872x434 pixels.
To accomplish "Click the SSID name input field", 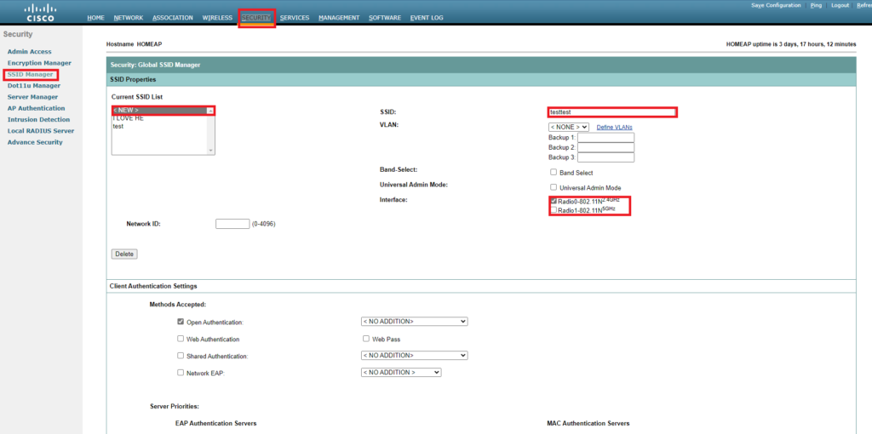I will point(611,112).
